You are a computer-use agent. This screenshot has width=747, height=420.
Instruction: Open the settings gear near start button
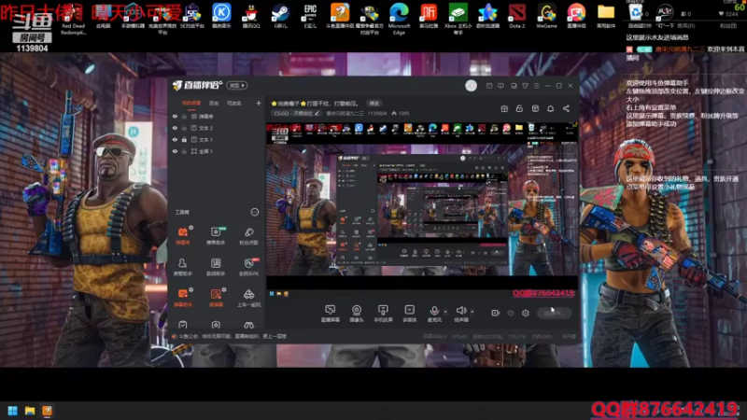click(526, 313)
